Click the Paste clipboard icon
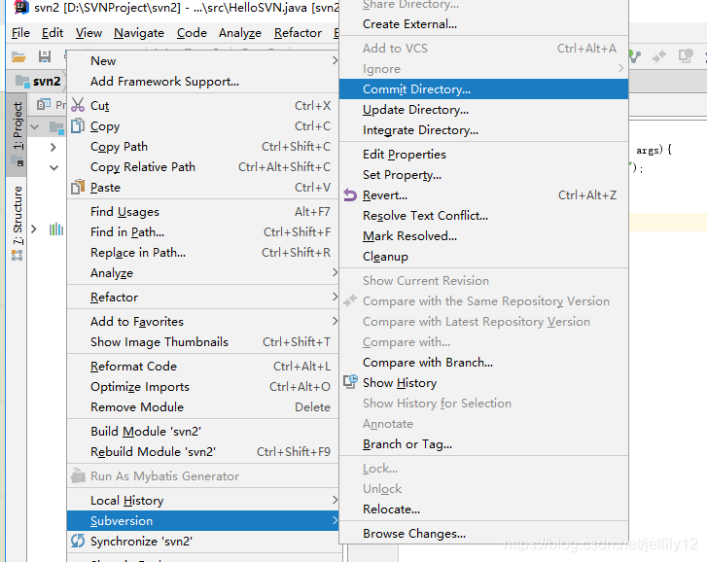The width and height of the screenshot is (707, 562). pyautogui.click(x=78, y=187)
